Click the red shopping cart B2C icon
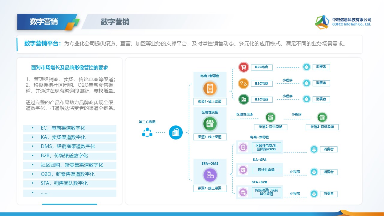The width and height of the screenshot is (384, 216). point(244,67)
